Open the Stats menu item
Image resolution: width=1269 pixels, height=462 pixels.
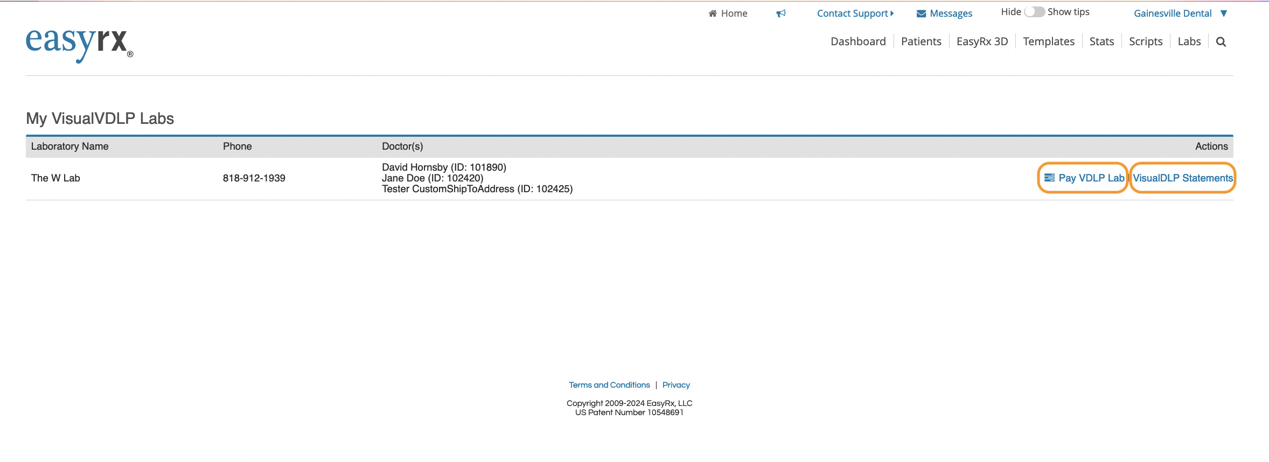point(1101,41)
